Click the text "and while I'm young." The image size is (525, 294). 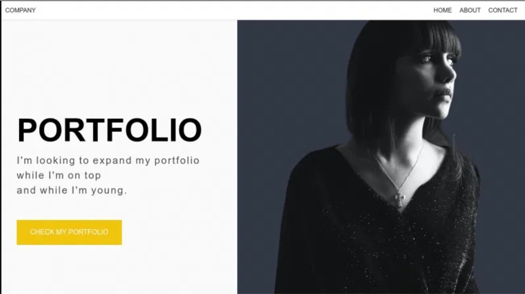point(72,190)
